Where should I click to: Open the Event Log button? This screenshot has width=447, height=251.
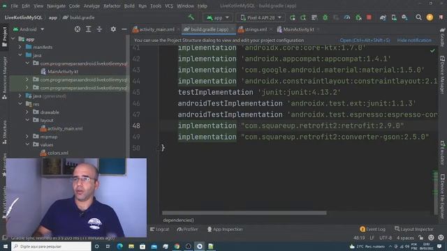(372, 229)
